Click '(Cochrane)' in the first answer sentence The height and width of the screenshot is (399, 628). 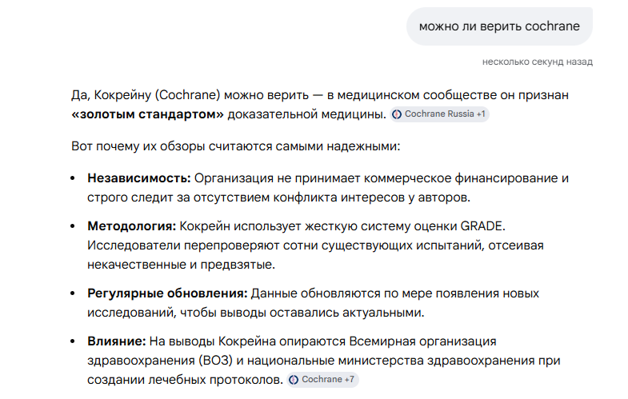[x=187, y=95]
